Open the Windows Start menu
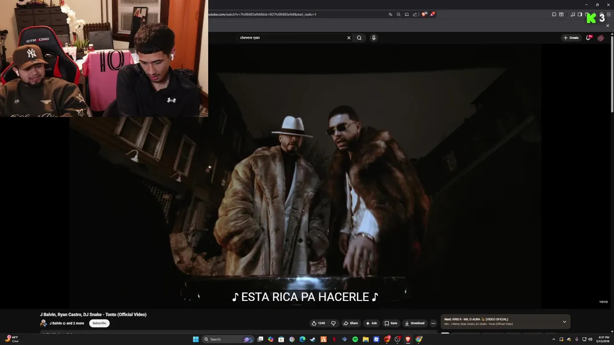This screenshot has height=345, width=614. pos(196,339)
